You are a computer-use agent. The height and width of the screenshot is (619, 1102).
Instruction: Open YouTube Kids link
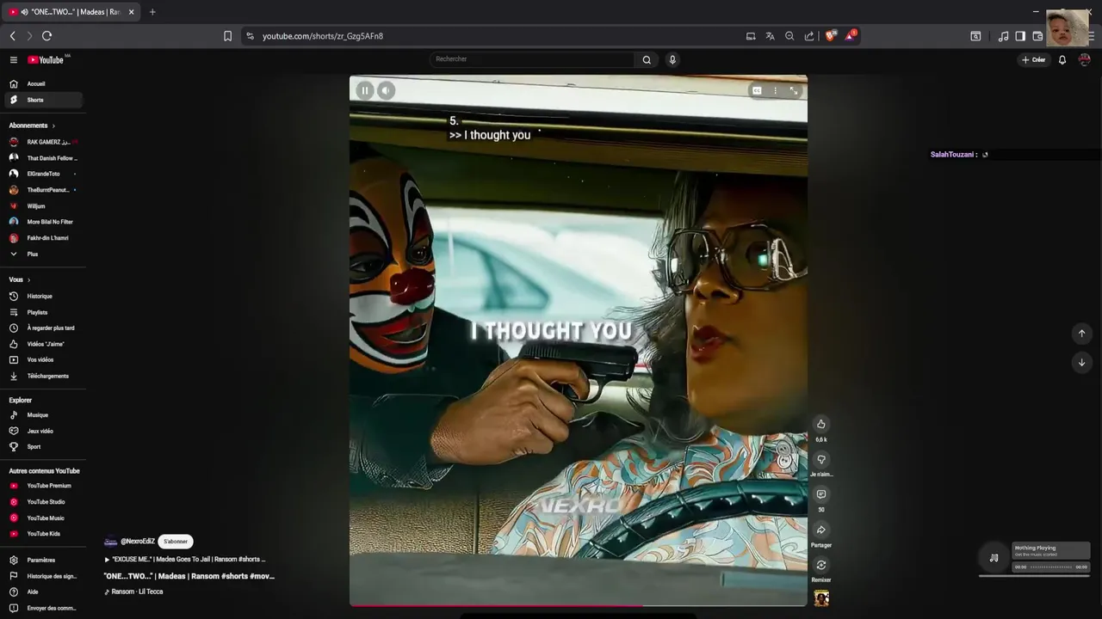click(43, 534)
